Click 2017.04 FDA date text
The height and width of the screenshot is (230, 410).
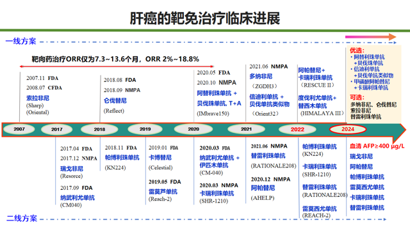coord(76,149)
